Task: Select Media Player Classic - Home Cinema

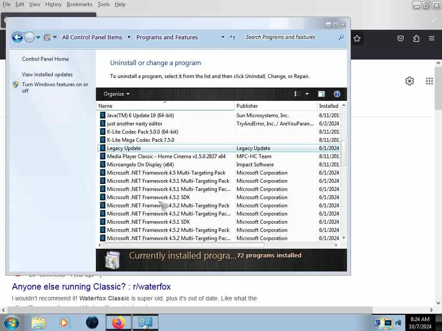Action: [166, 156]
